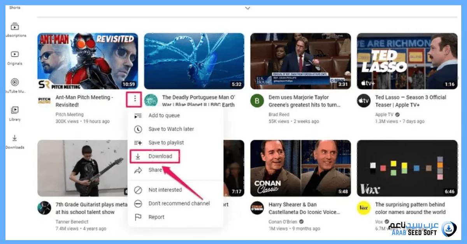The height and width of the screenshot is (244, 467).
Task: Click the Apple TV channel avatar
Action: pos(363,101)
